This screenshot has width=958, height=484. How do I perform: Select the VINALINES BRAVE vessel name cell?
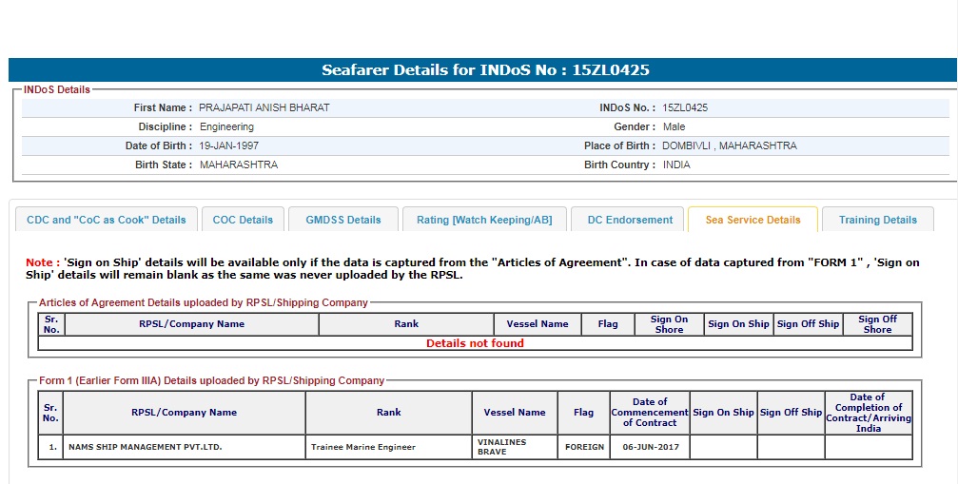pos(501,447)
